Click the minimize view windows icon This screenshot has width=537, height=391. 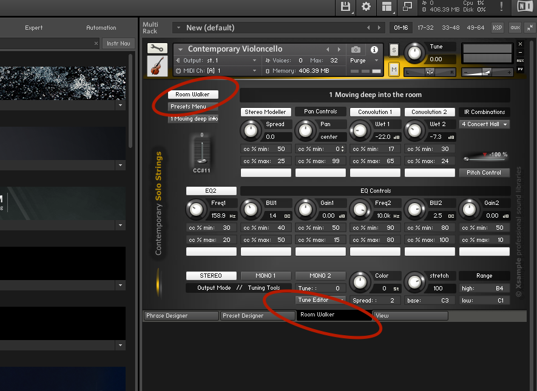point(407,7)
